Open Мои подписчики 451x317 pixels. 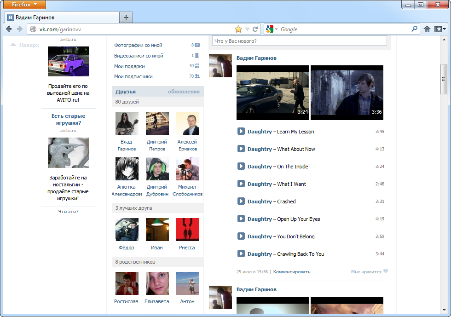133,76
